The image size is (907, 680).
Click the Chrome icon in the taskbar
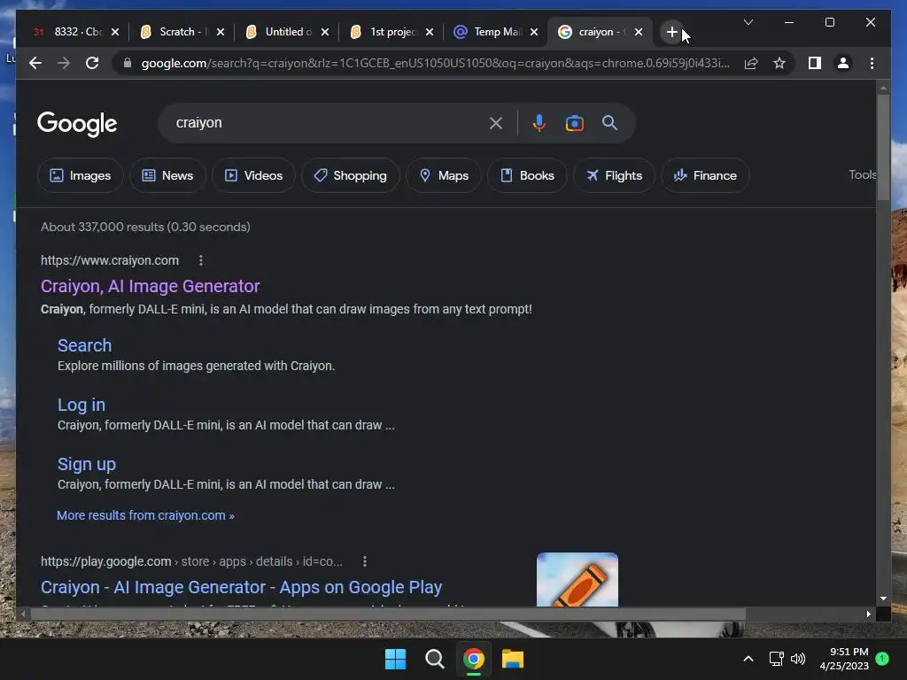(473, 659)
